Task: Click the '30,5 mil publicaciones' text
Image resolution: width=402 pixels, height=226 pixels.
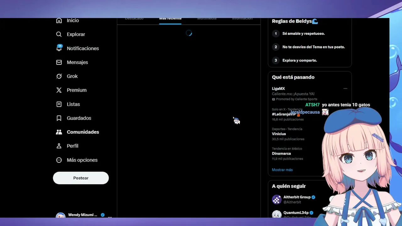Action: (288, 139)
